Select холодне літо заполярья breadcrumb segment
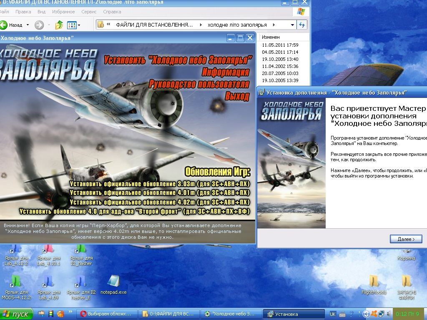This screenshot has width=427, height=320. (x=237, y=25)
